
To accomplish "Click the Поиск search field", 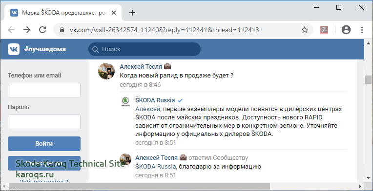I will point(145,49).
